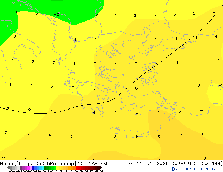
Task: Click the gray left arrow end of legend
Action: (x=8, y=167)
